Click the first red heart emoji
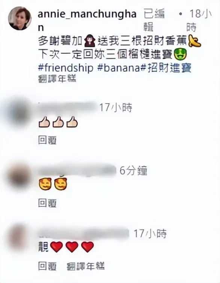 coord(56,247)
